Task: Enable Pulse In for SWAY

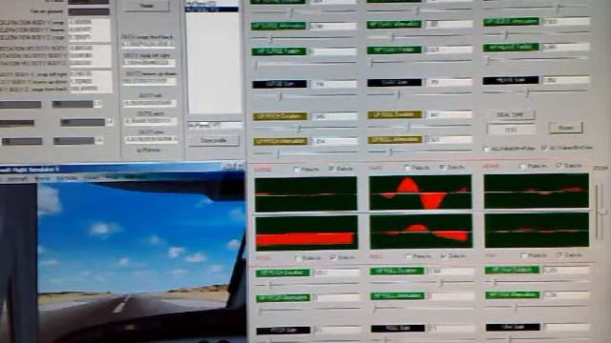Action: [x=408, y=168]
